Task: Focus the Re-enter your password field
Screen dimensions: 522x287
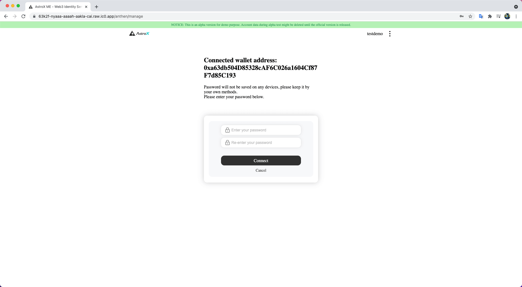Action: coord(261,143)
